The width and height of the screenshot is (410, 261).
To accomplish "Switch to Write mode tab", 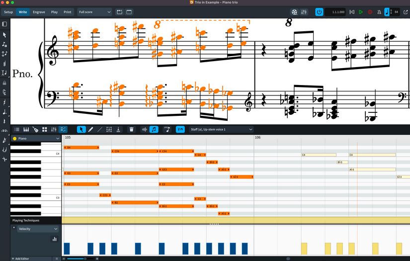I will click(x=23, y=12).
